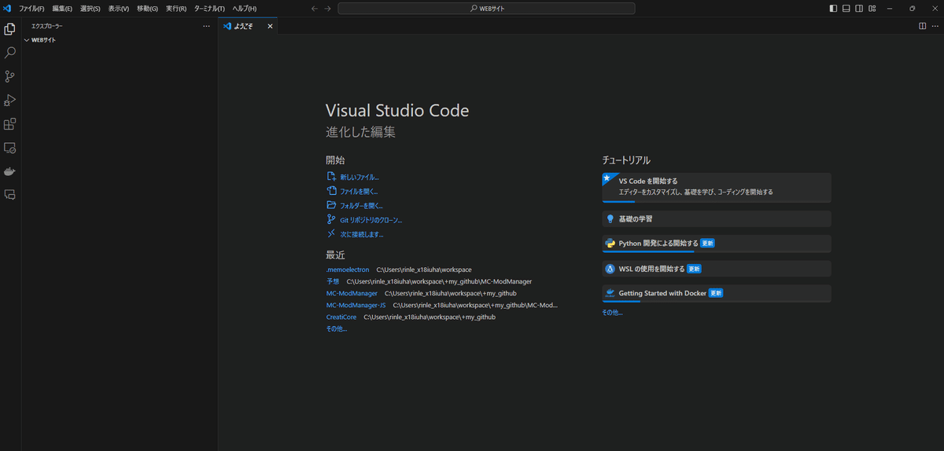Click the Python icon on walkthrough card
This screenshot has width=944, height=451.
coord(610,244)
